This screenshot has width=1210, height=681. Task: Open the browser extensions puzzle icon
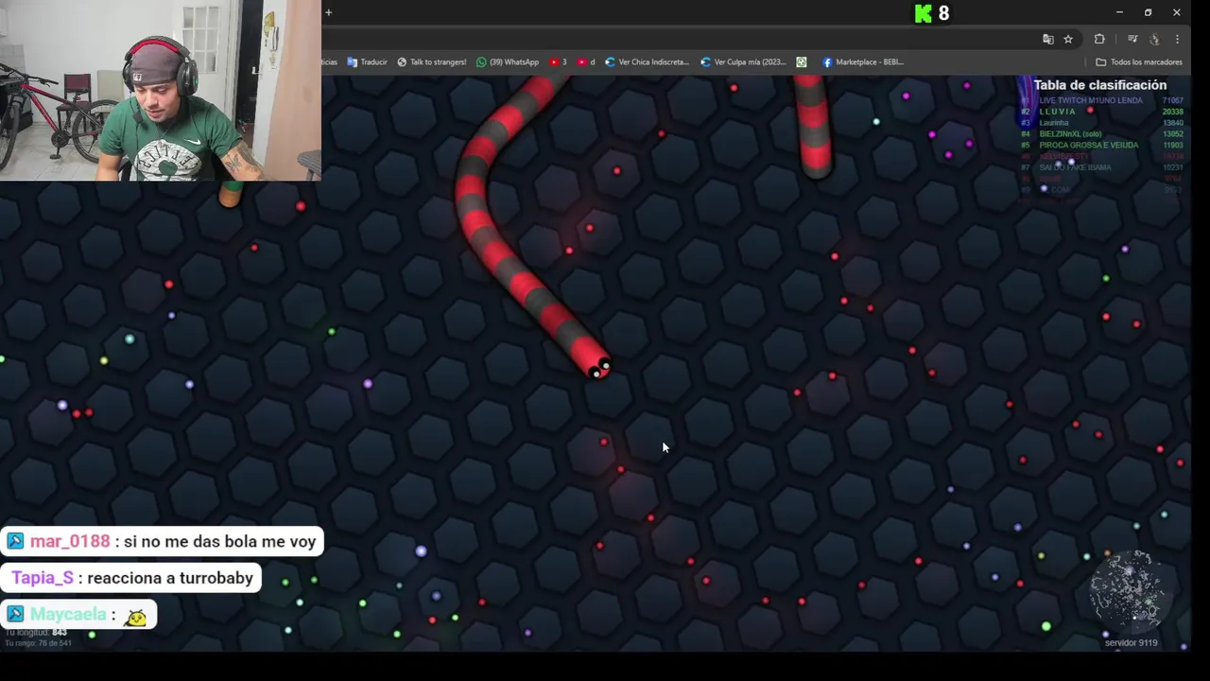pos(1099,39)
